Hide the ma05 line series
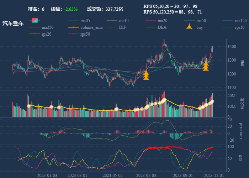This screenshot has height=178, width=249. [x=73, y=21]
